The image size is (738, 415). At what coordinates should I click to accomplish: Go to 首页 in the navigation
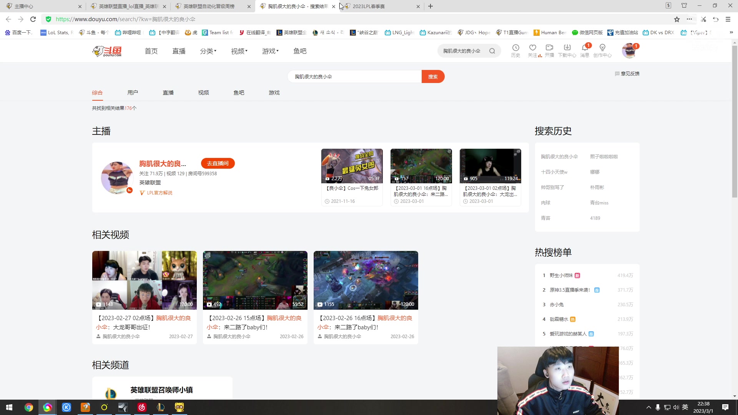pyautogui.click(x=151, y=51)
